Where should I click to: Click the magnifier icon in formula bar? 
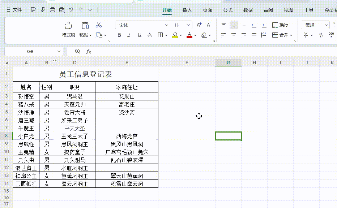pos(78,51)
